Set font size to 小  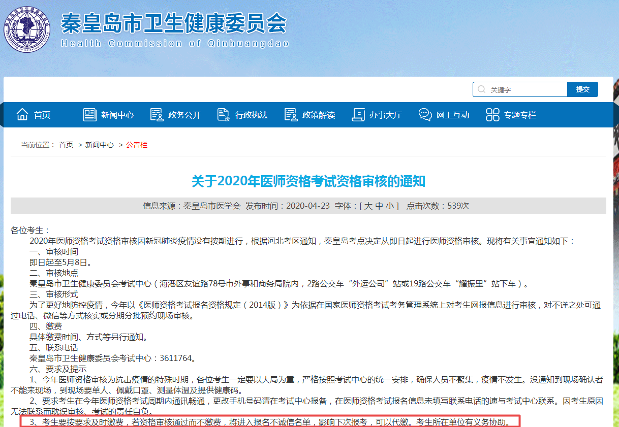pyautogui.click(x=390, y=206)
